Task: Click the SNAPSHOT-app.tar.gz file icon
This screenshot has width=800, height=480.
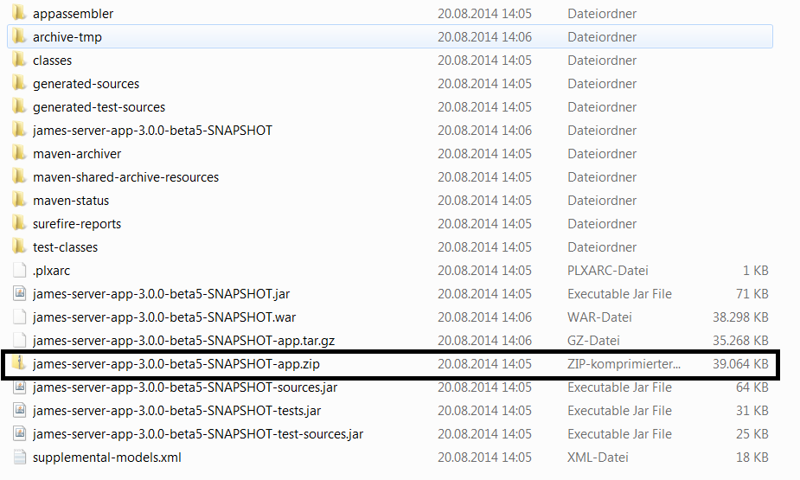Action: pyautogui.click(x=19, y=341)
